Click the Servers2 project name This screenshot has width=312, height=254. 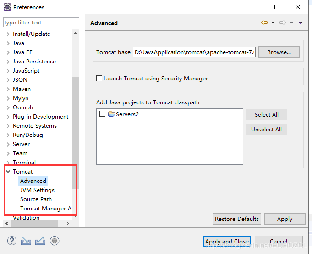coord(127,114)
